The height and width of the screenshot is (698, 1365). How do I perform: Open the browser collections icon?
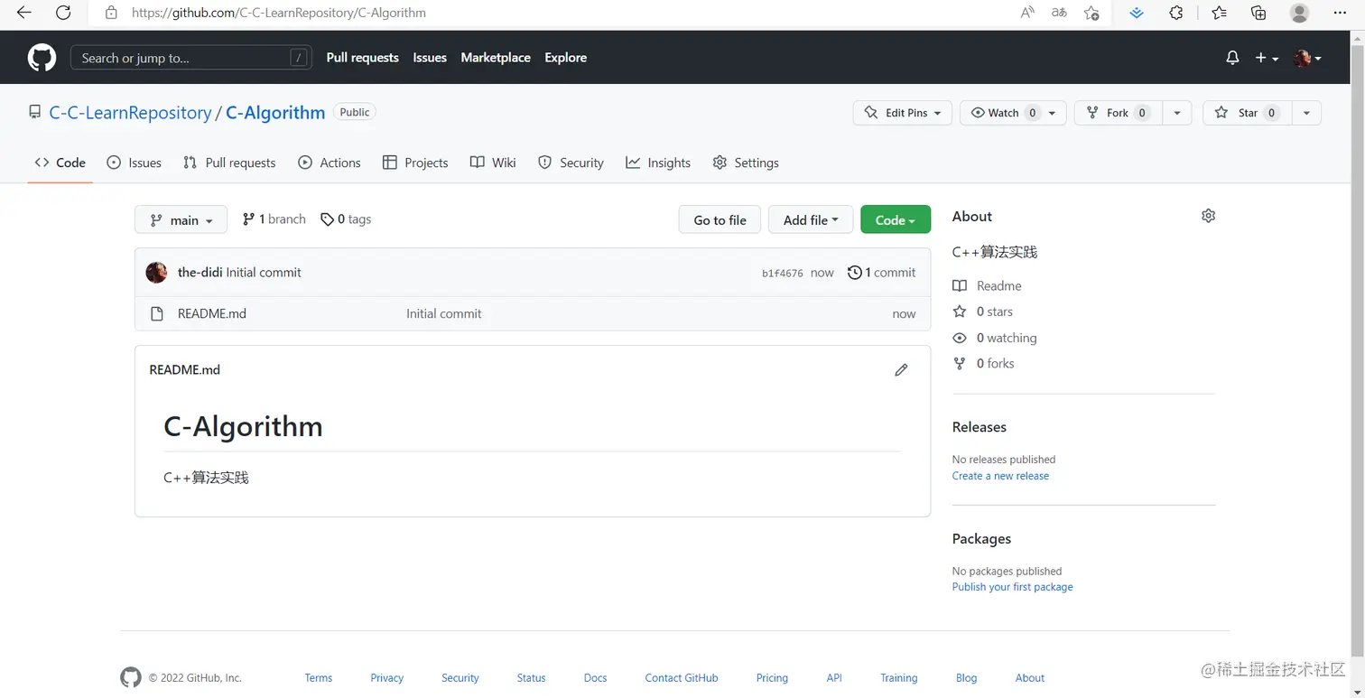coord(1258,13)
